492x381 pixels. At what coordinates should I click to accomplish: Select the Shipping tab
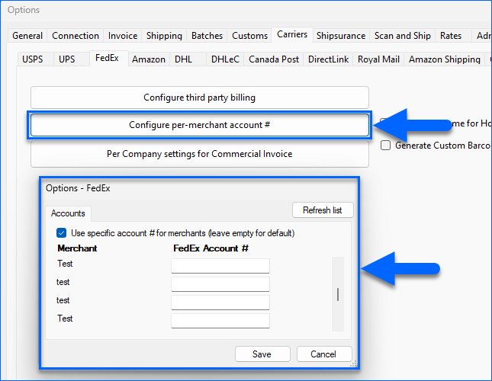tap(164, 36)
